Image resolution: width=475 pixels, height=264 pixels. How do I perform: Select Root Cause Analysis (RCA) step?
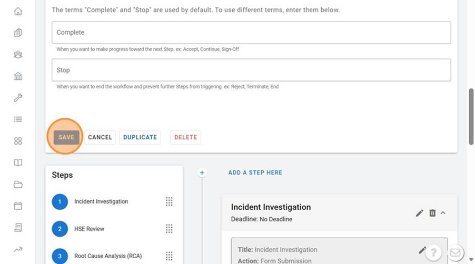pyautogui.click(x=107, y=256)
